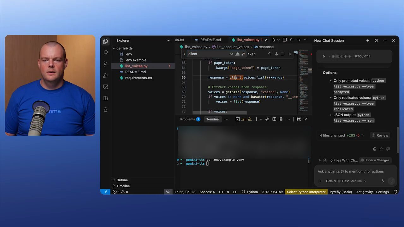This screenshot has height=227, width=404.
Task: Add context with plus in chat input
Action: pyautogui.click(x=320, y=181)
